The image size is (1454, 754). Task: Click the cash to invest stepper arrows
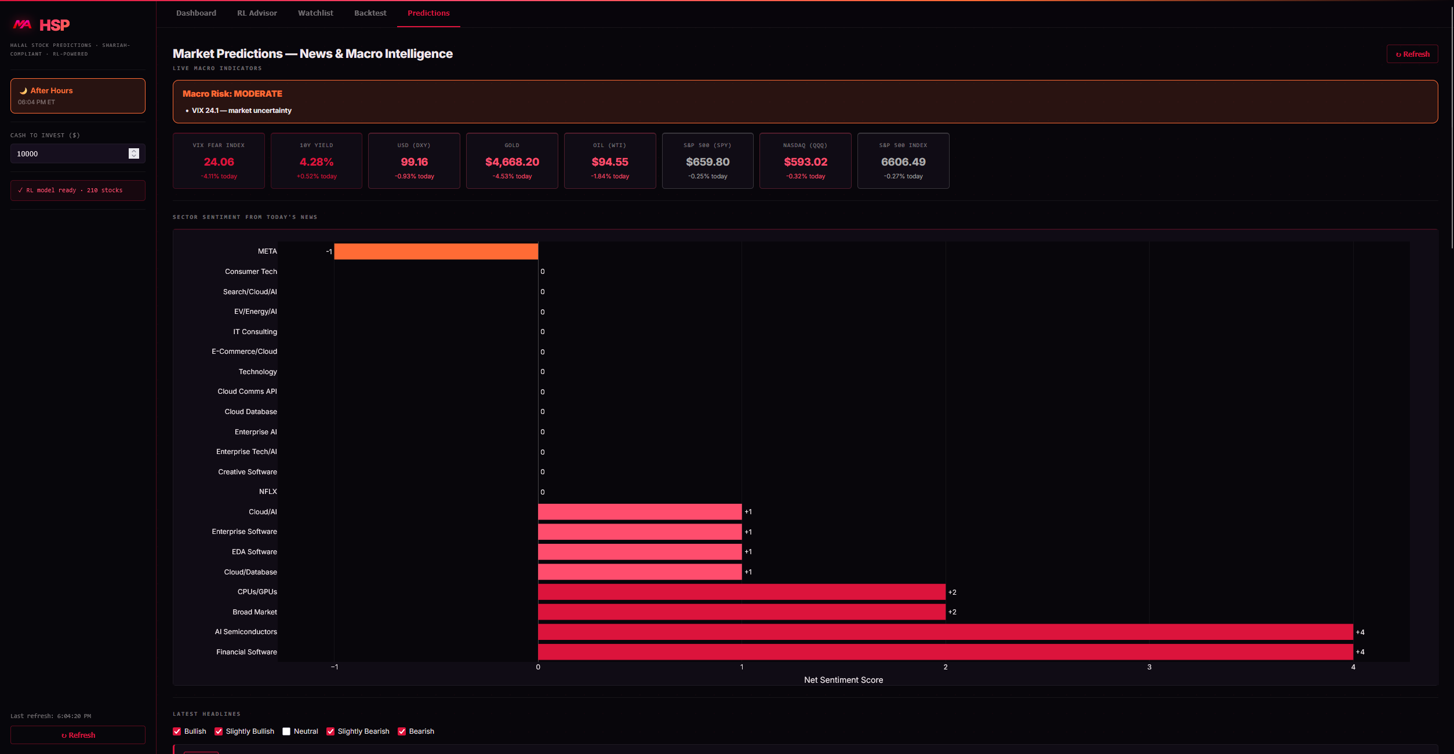[134, 153]
